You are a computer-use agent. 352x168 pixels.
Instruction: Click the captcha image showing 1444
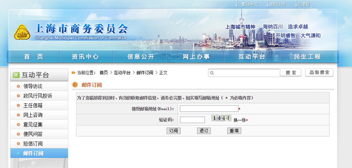221,118
